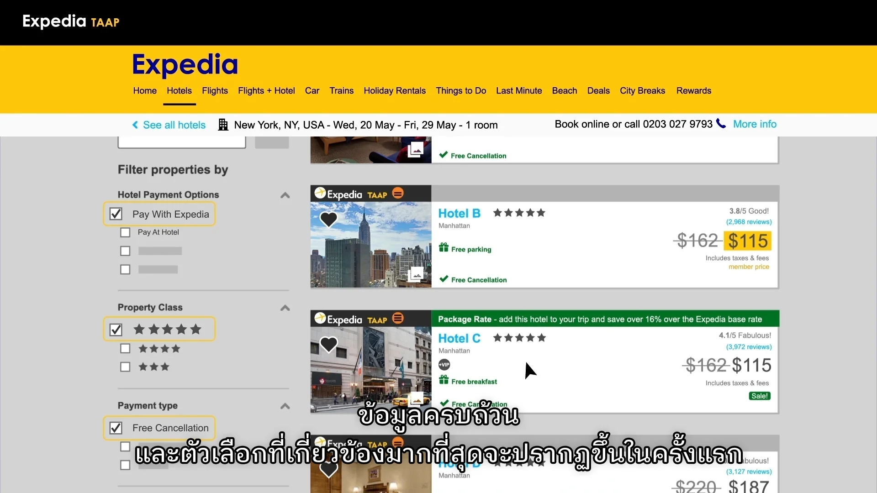The height and width of the screenshot is (493, 877).
Task: Click the search field above the filters
Action: pyautogui.click(x=182, y=142)
